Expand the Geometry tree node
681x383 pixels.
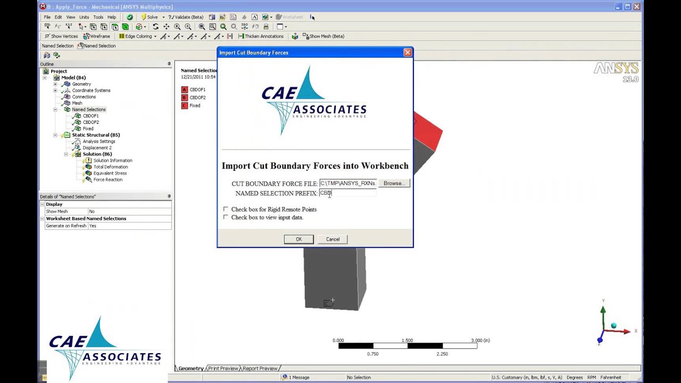click(55, 84)
